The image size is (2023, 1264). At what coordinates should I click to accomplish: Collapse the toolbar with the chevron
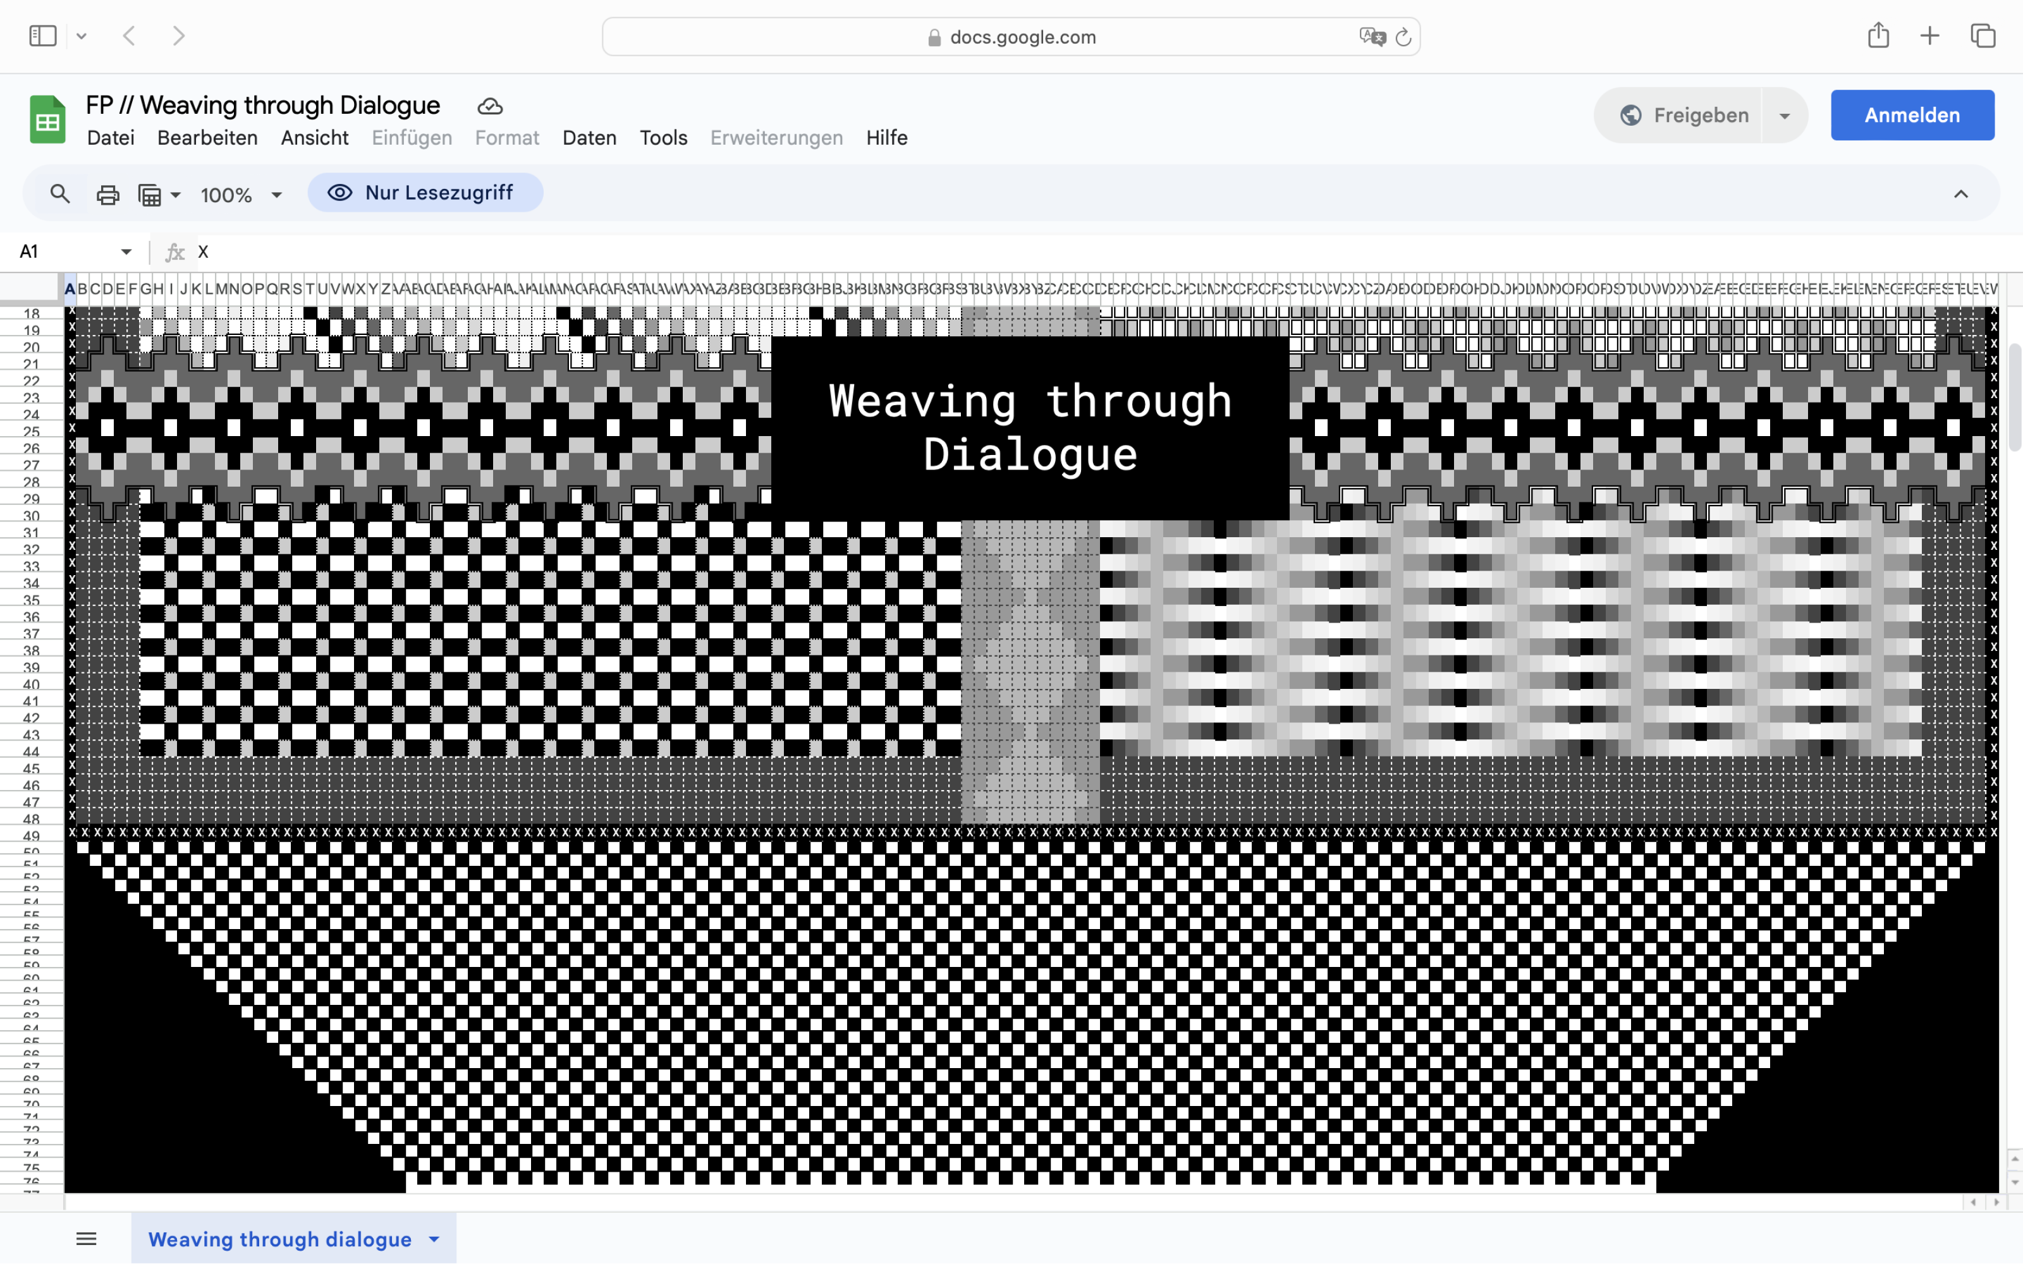[1960, 194]
